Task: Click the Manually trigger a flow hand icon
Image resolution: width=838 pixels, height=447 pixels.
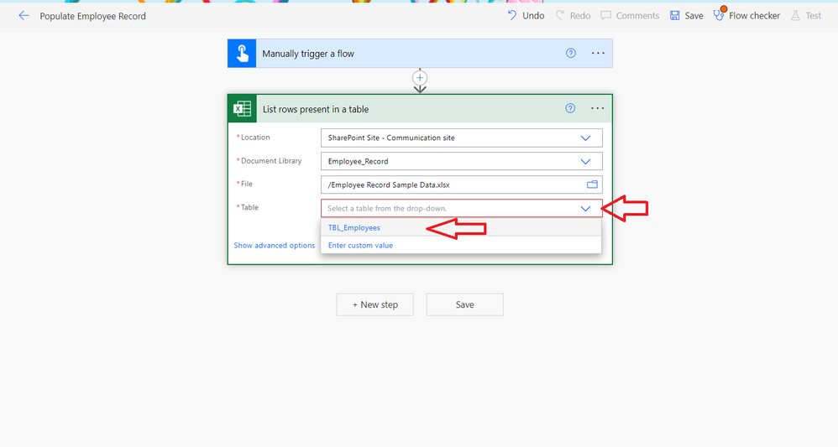Action: [242, 54]
